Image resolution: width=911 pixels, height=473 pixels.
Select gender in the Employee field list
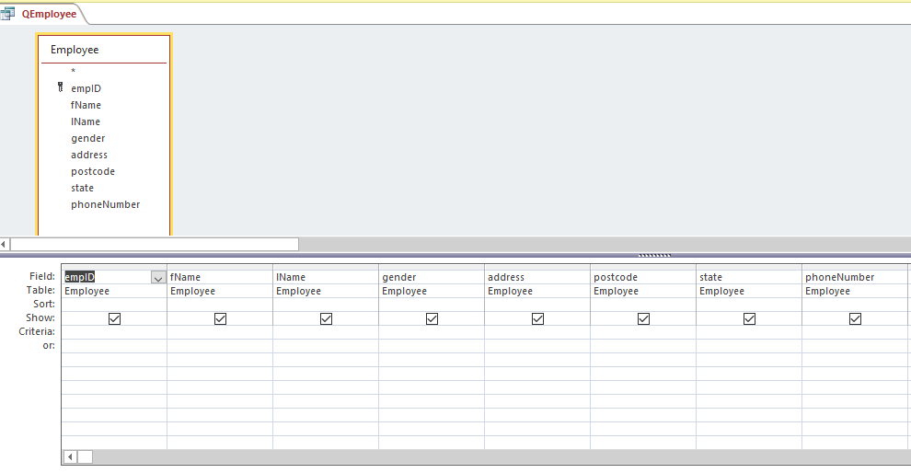coord(88,138)
